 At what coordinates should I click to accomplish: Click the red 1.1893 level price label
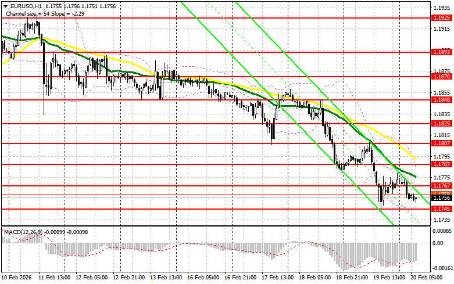click(442, 52)
